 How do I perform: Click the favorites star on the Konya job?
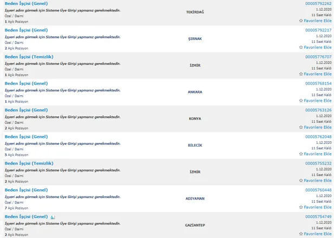click(301, 127)
